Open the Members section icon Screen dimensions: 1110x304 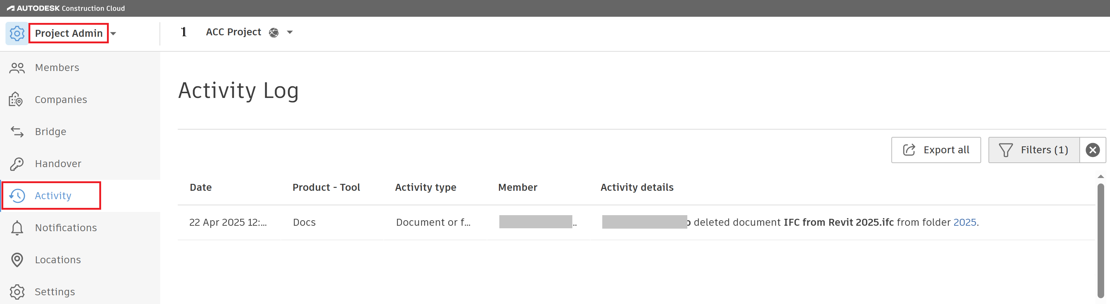tap(17, 68)
